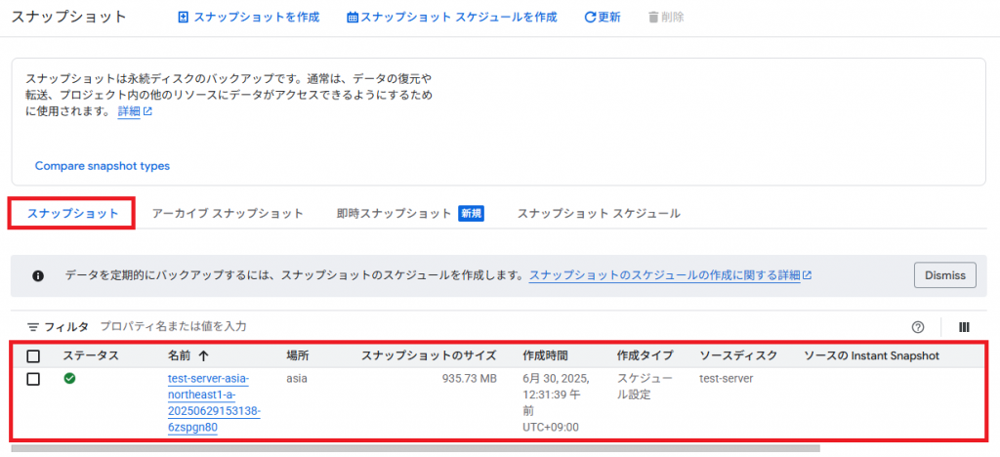Click スナップショットを作成 button
The width and height of the screenshot is (1000, 457).
click(x=249, y=18)
